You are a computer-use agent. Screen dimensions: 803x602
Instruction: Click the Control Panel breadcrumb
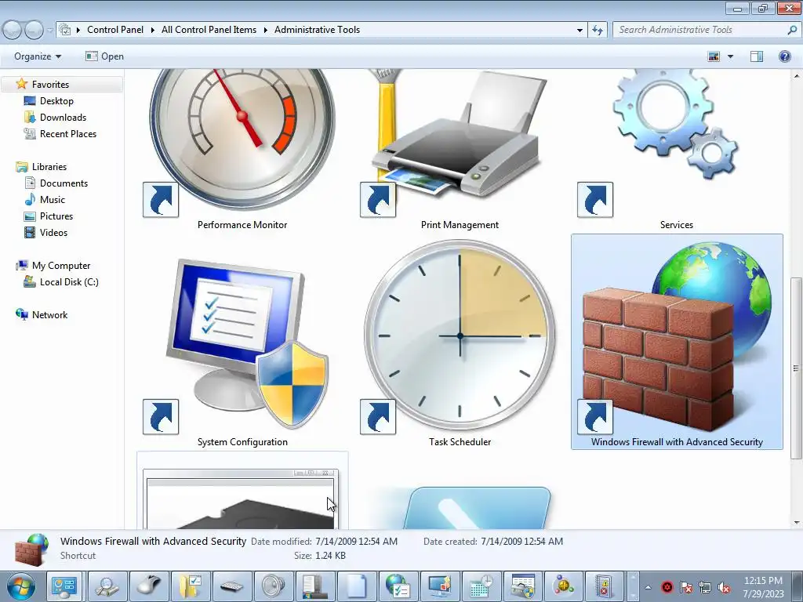(x=115, y=30)
